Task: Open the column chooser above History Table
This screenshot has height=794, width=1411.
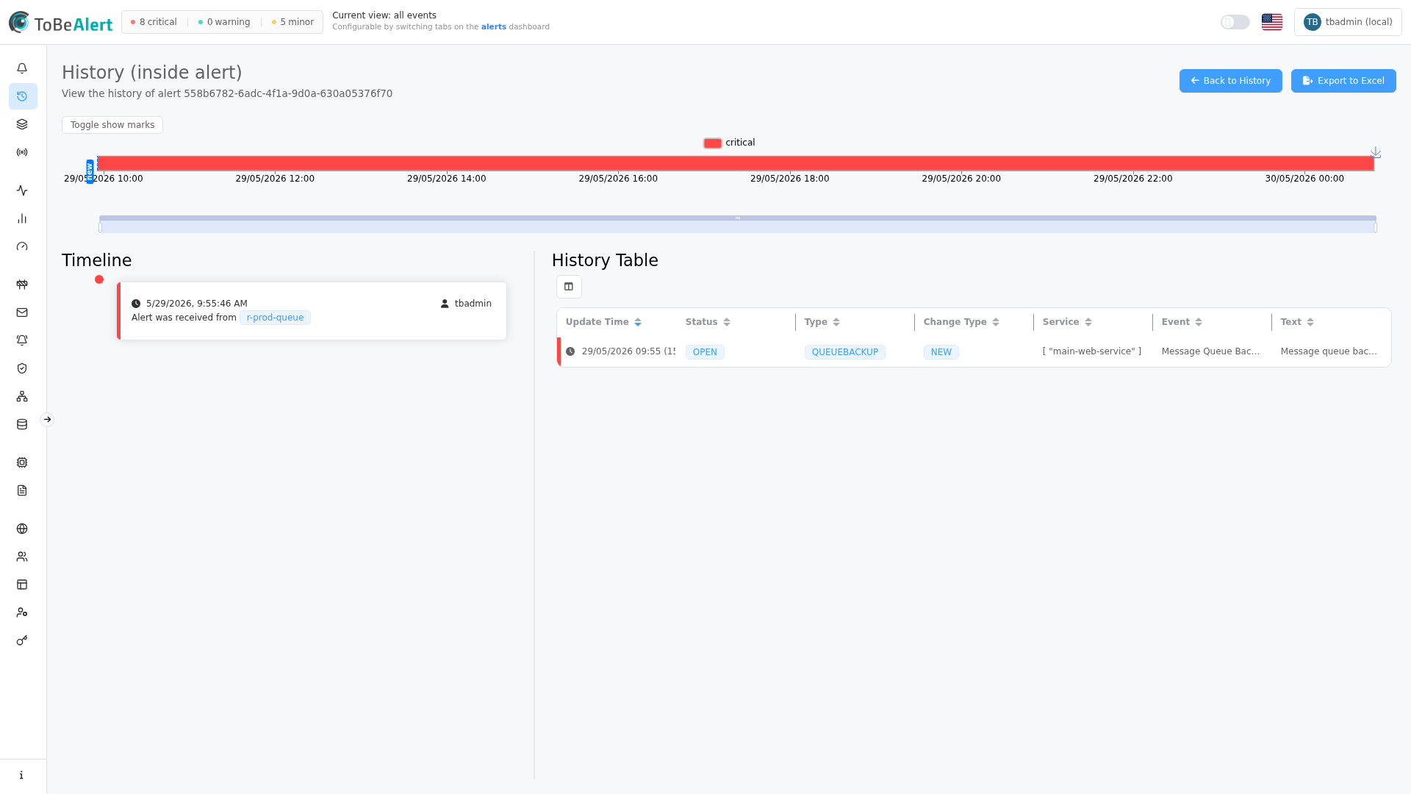Action: [x=569, y=287]
